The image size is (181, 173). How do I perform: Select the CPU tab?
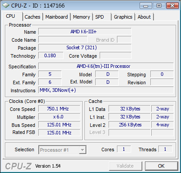(12, 16)
